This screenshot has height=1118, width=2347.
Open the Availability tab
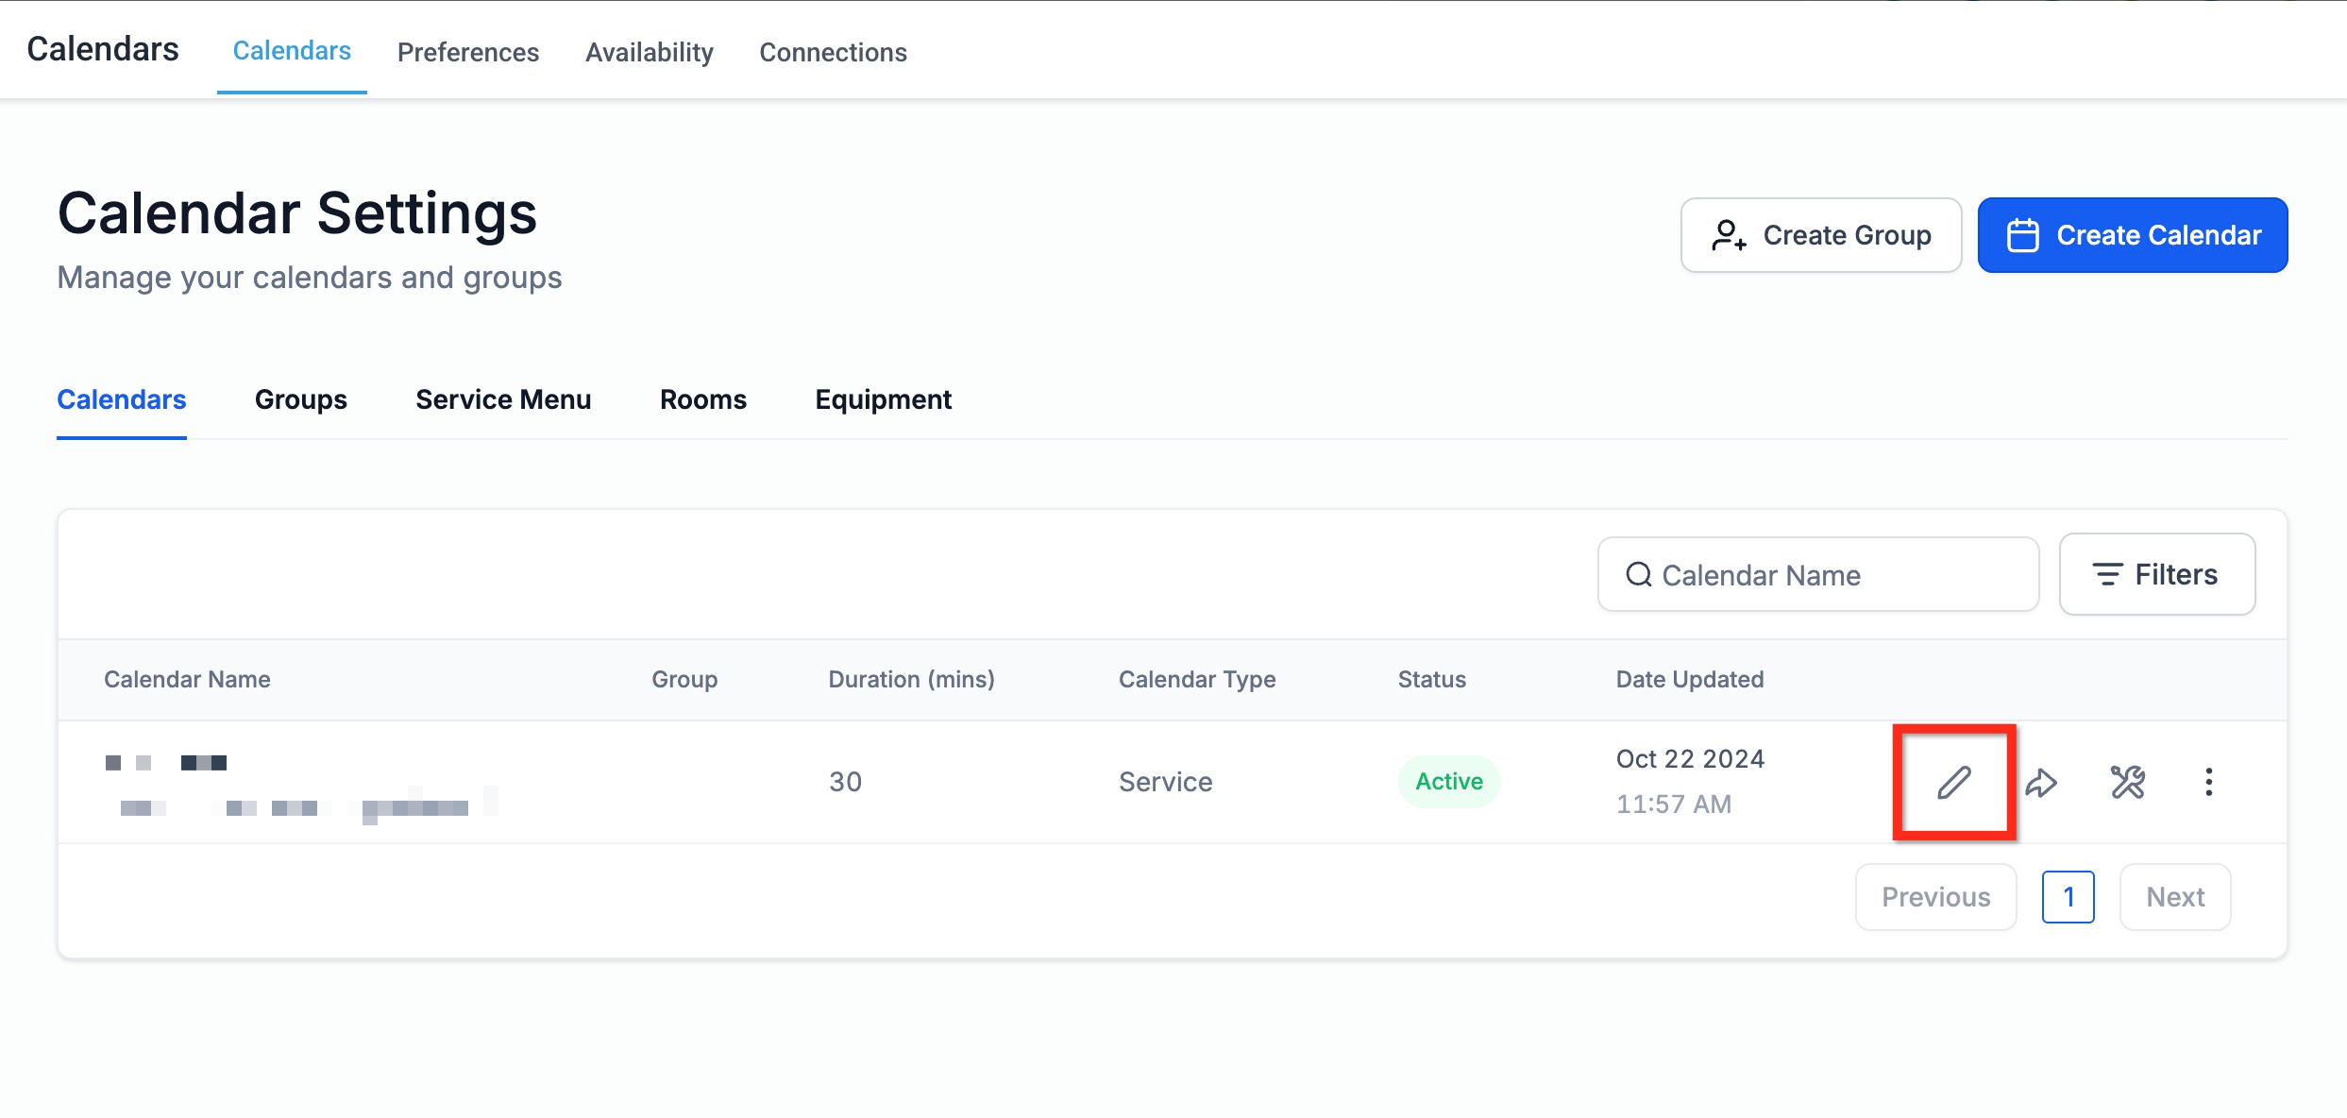coord(650,52)
